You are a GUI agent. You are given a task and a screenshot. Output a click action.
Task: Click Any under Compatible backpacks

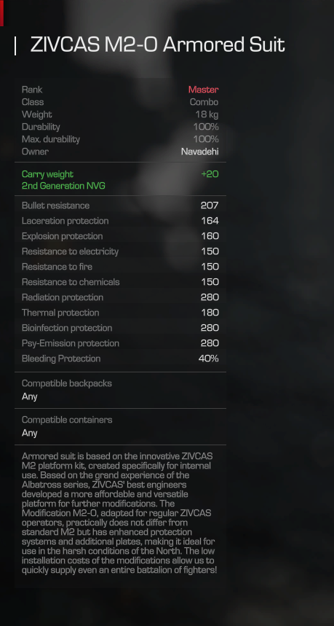point(30,396)
